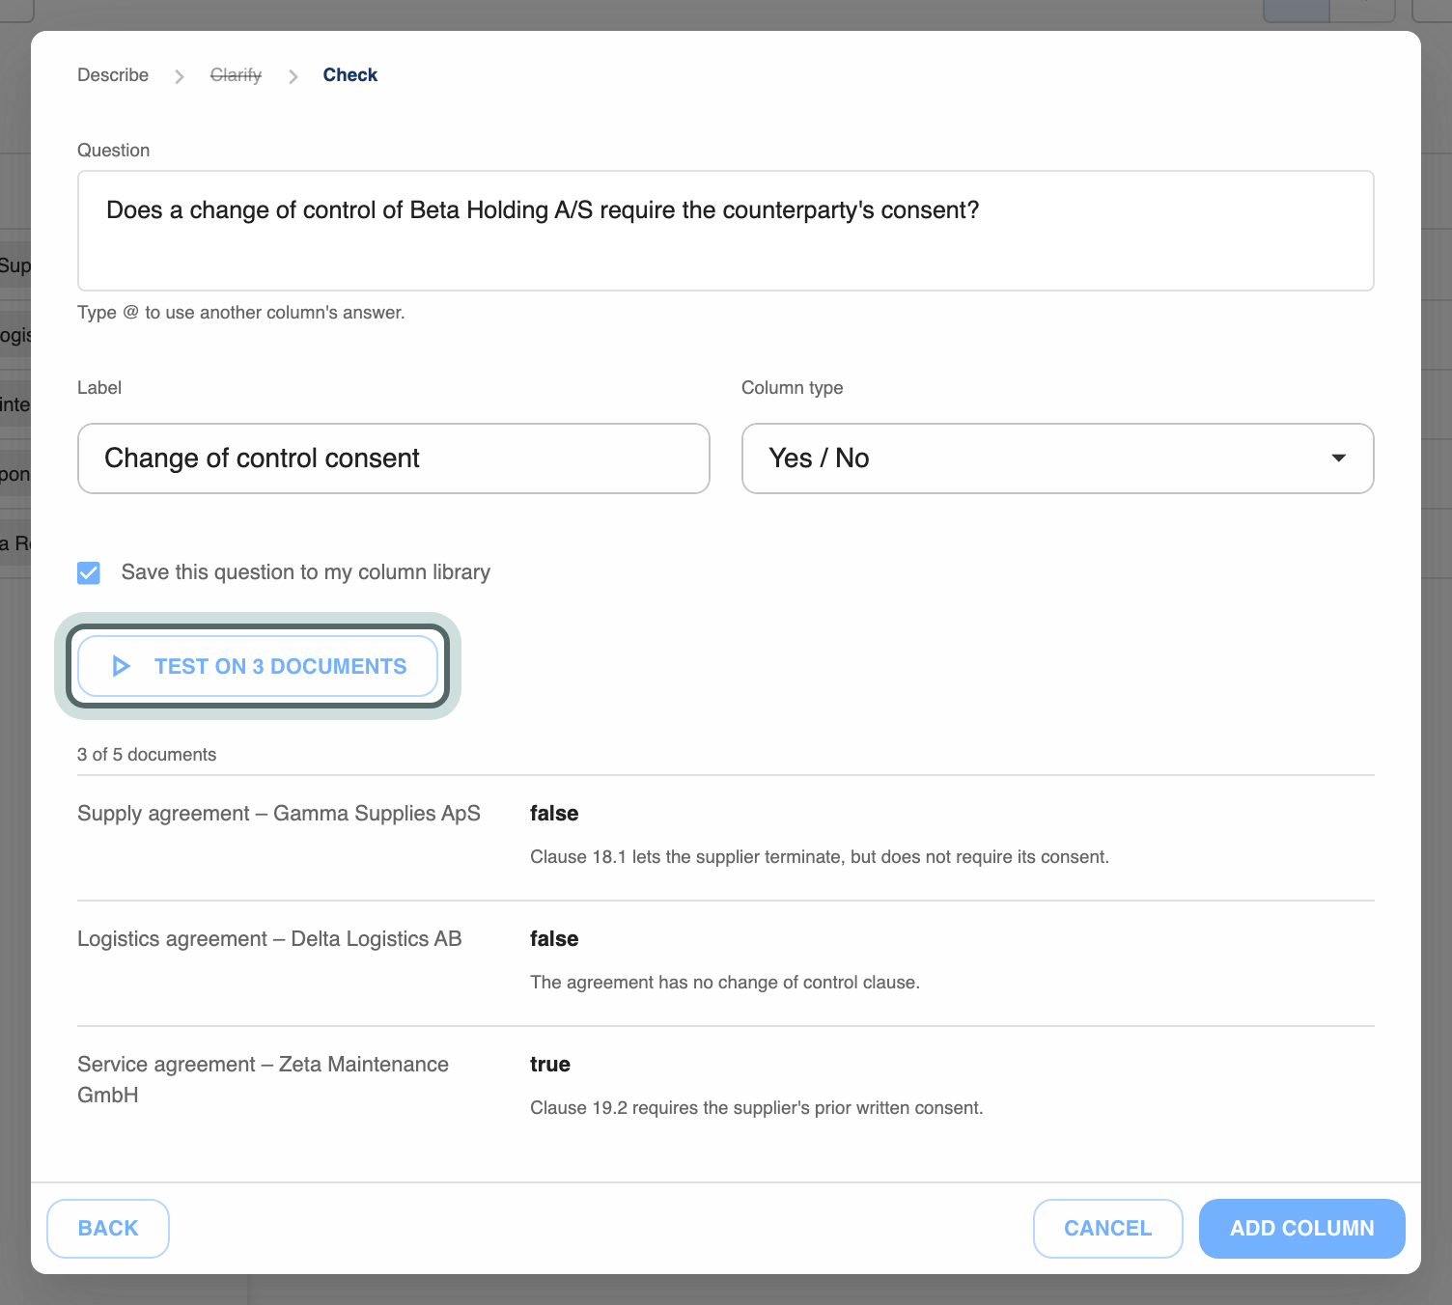Click the 'false' result for Gamma Supplies
The width and height of the screenshot is (1452, 1305).
point(554,814)
